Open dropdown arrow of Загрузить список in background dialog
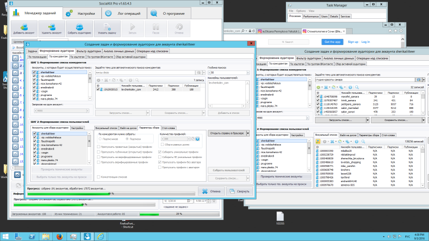The image size is (429, 241). click(368, 120)
